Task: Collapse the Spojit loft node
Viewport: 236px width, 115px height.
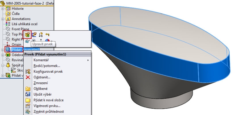Action: coord(3,65)
